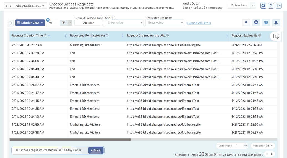Click the filter funnel icon
The image size is (287, 158).
point(64,23)
